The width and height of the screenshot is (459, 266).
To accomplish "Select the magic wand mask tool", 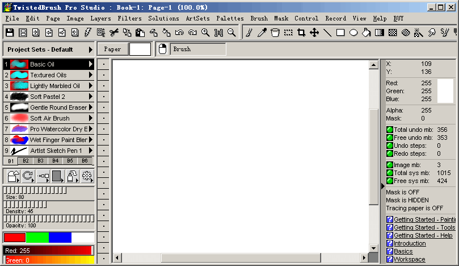I will 419,32.
